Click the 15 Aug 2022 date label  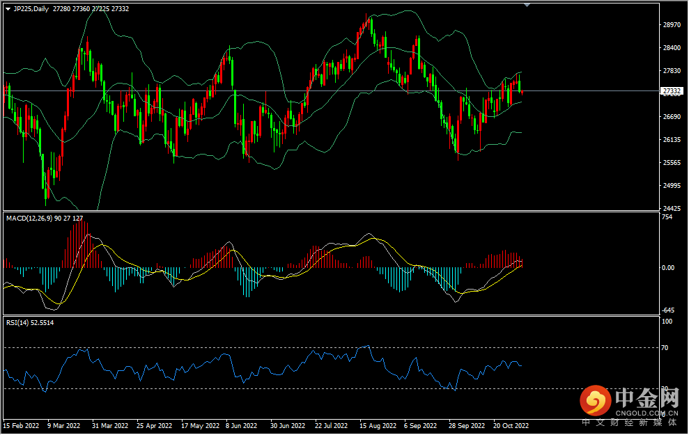(x=377, y=425)
